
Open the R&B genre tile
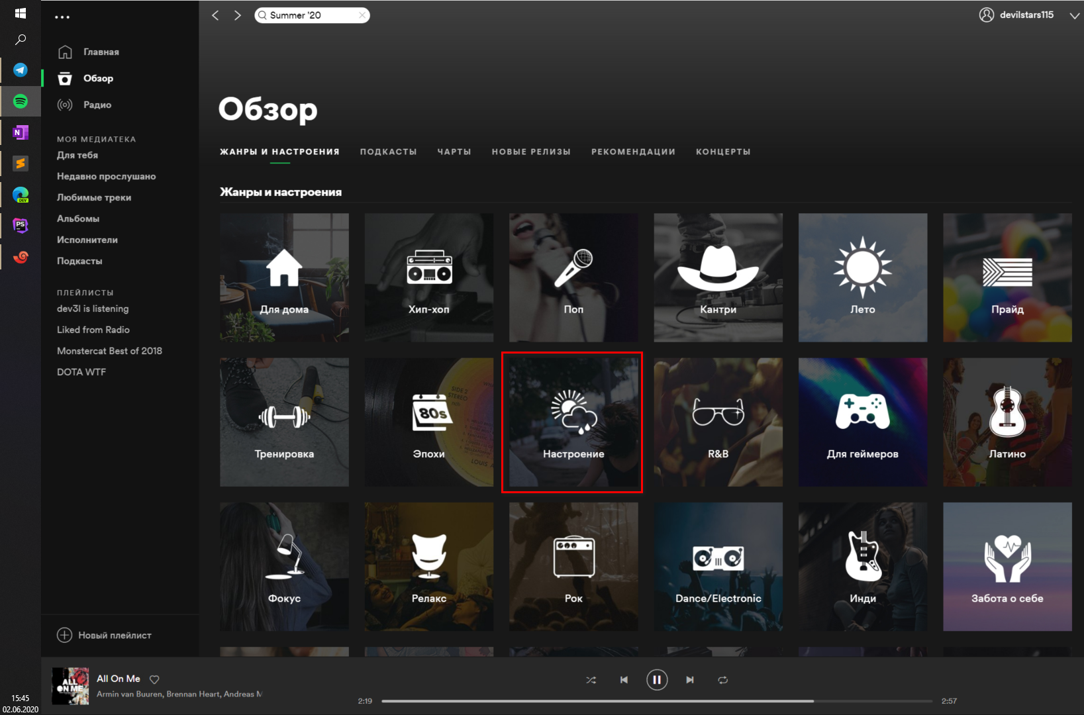[718, 422]
